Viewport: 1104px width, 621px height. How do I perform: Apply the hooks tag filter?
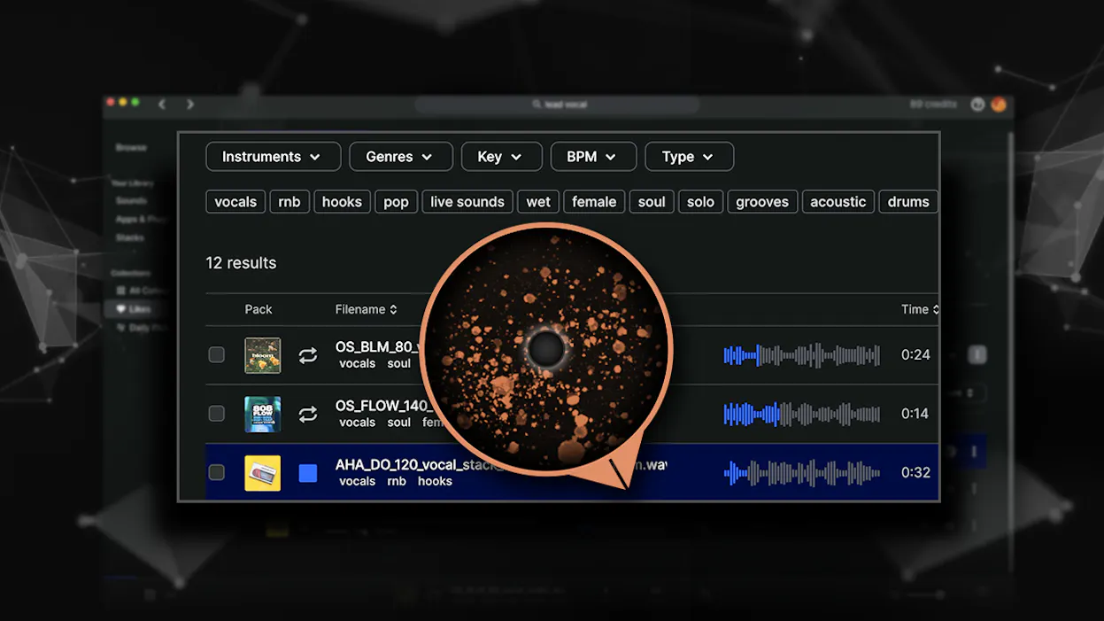coord(342,202)
